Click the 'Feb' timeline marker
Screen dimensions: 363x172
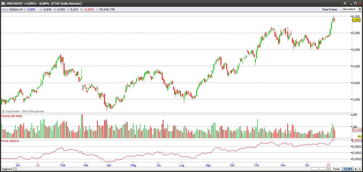click(x=62, y=165)
